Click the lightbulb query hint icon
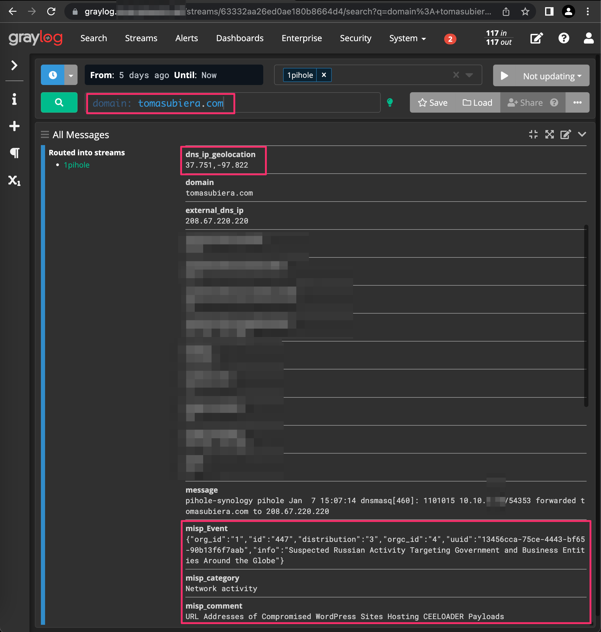Image resolution: width=601 pixels, height=632 pixels. click(x=390, y=102)
